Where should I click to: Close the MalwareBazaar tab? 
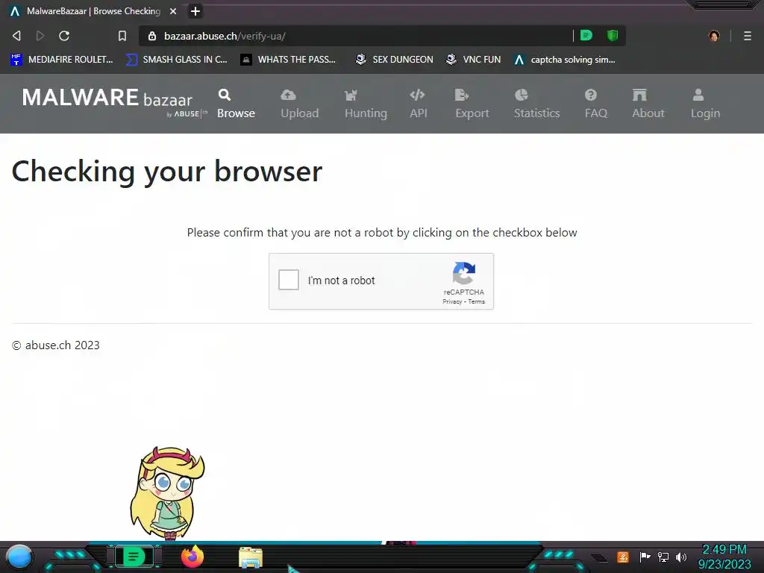(x=173, y=11)
